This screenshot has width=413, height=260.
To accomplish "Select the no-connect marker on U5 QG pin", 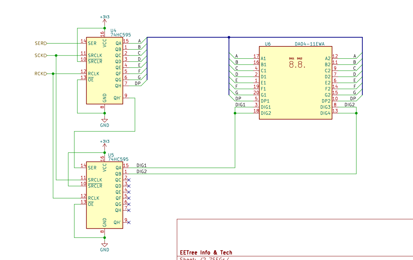I will [x=129, y=204].
